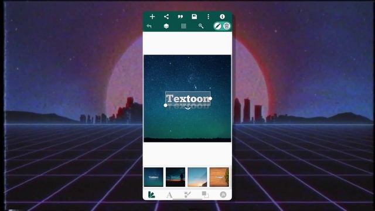Toggle the grid overlay icon
The width and height of the screenshot is (375, 211).
[x=183, y=26]
